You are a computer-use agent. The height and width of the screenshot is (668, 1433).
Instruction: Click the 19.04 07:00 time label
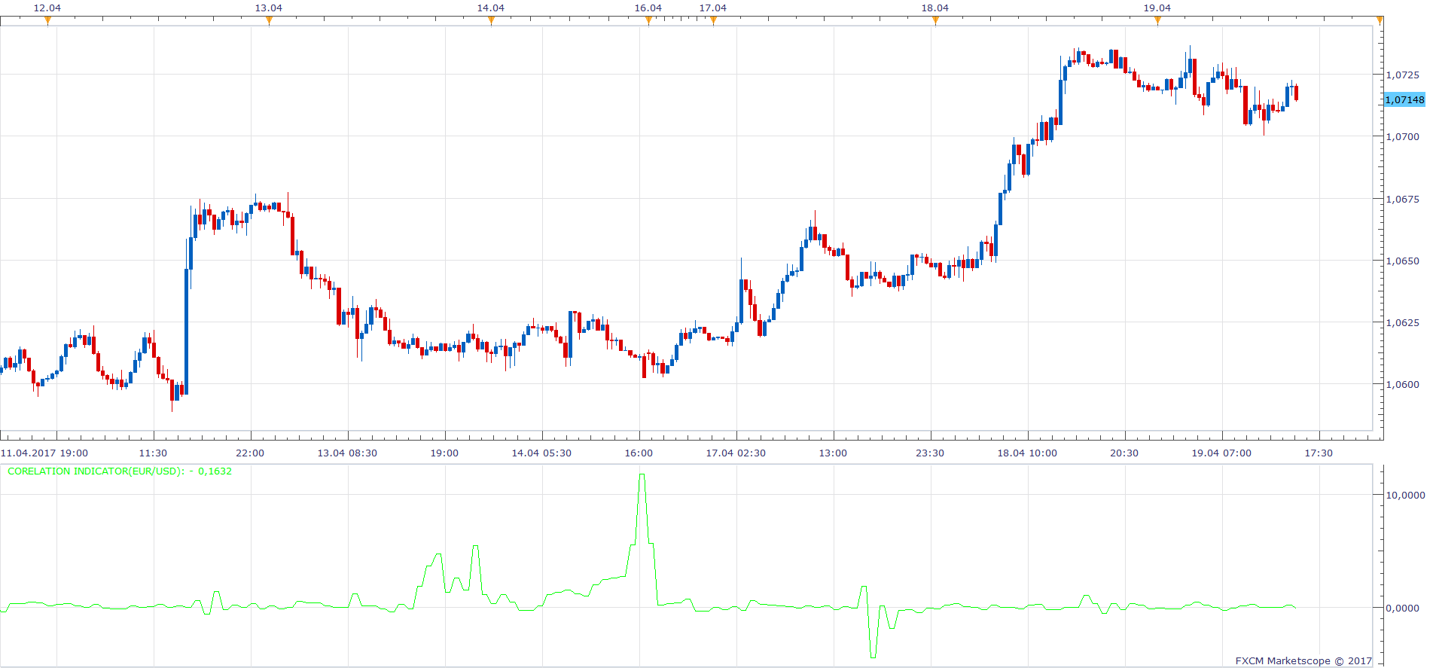pyautogui.click(x=1221, y=453)
